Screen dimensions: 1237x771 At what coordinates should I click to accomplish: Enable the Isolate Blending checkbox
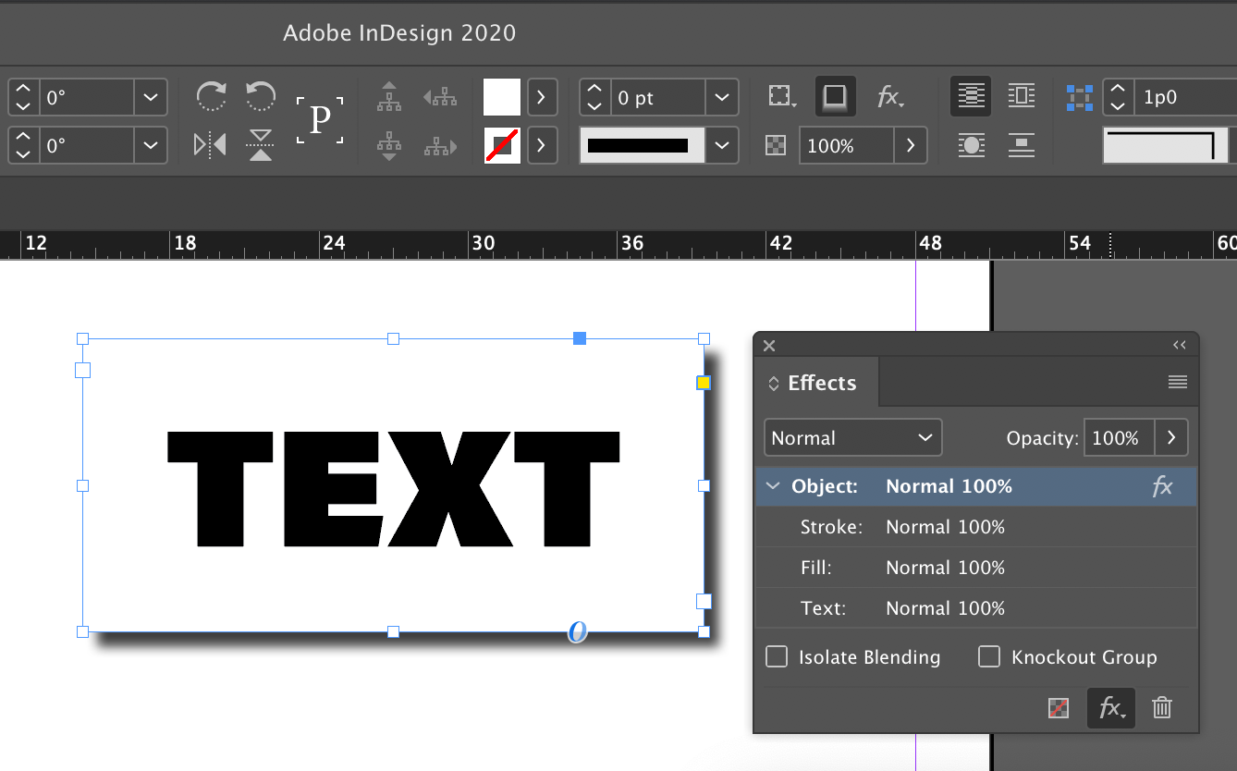point(777,656)
